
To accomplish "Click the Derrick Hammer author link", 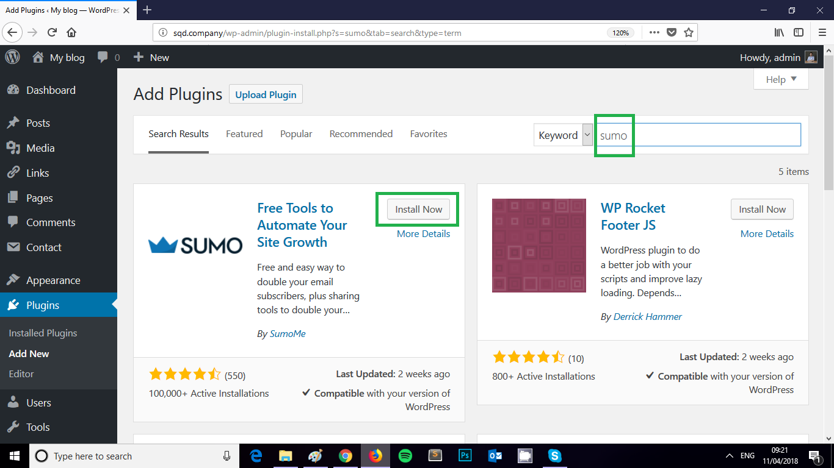I will 648,317.
